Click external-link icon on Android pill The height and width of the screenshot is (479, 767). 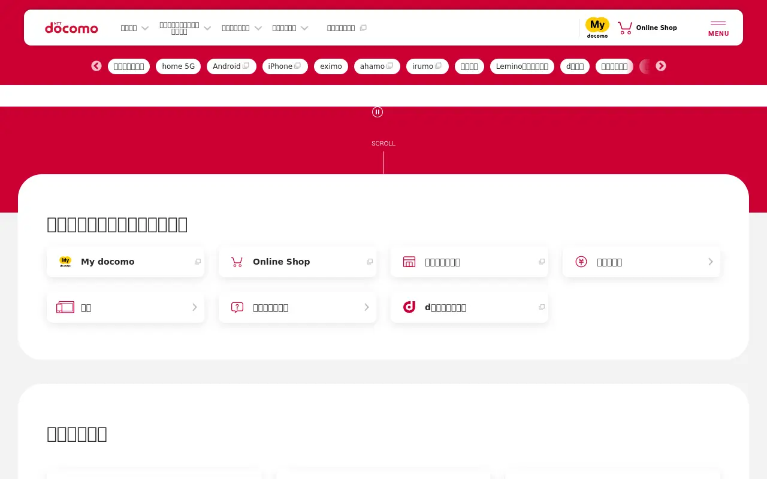pyautogui.click(x=246, y=66)
